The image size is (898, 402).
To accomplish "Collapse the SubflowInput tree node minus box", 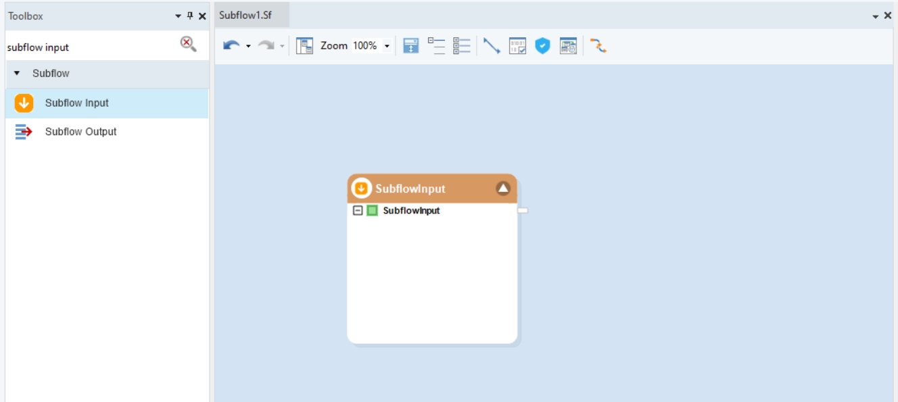I will coord(358,211).
